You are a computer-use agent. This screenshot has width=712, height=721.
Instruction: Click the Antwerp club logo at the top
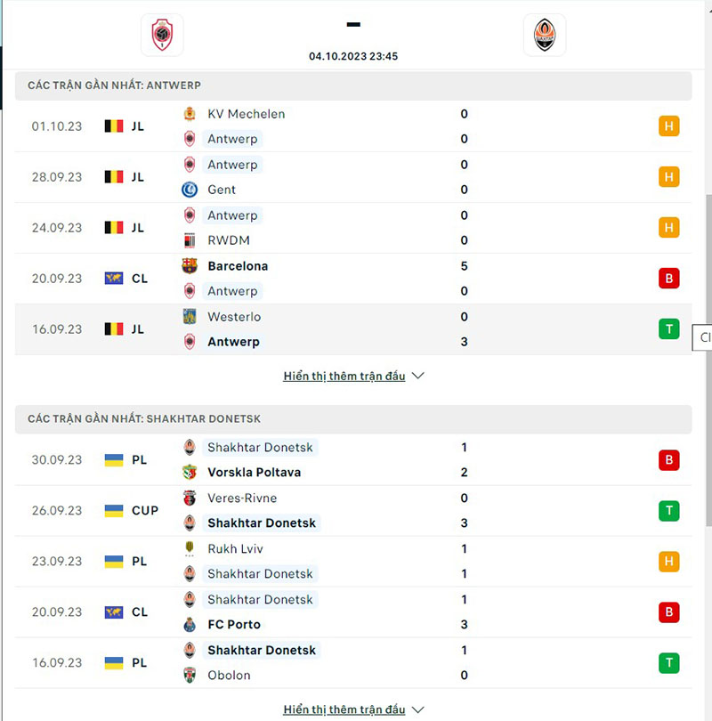click(162, 34)
